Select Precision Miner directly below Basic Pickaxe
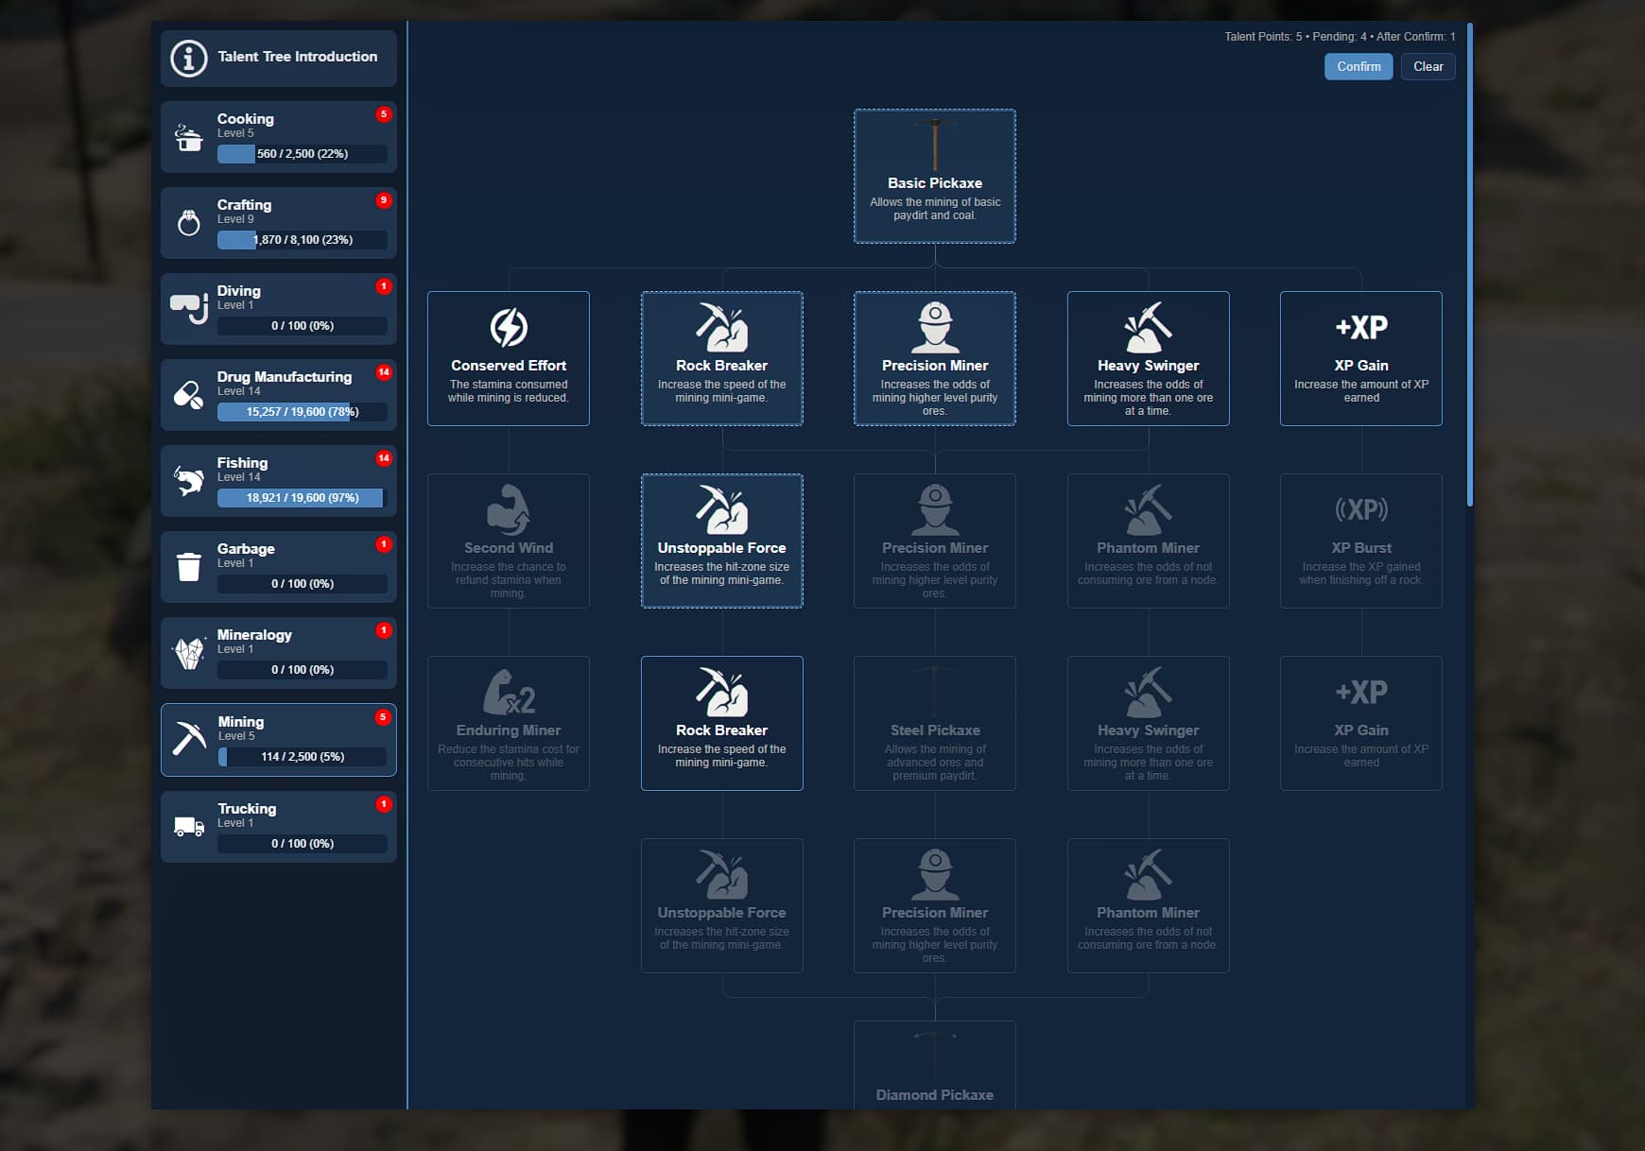Screen dimensions: 1645x1151 point(935,358)
